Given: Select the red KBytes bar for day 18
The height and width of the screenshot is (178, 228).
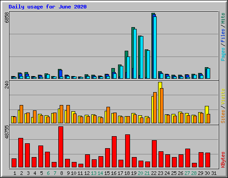Looking at the screenshot, I should coord(127,151).
